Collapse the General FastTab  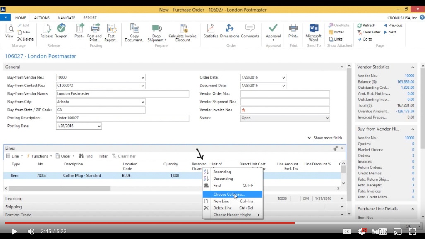341,67
